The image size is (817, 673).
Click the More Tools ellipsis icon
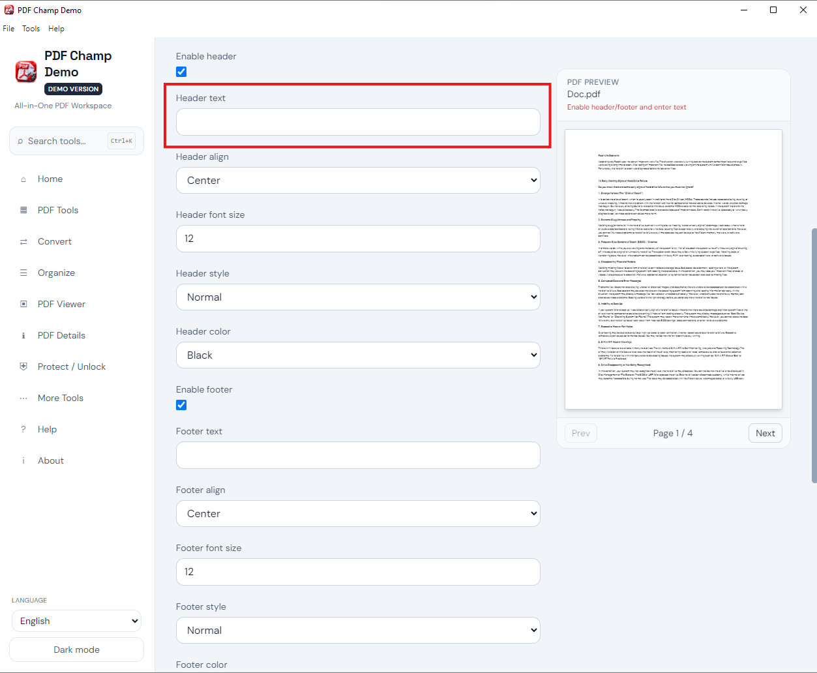[23, 398]
